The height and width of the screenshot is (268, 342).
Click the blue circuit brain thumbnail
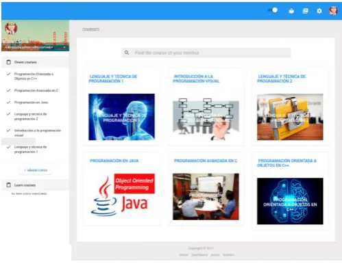coord(290,201)
